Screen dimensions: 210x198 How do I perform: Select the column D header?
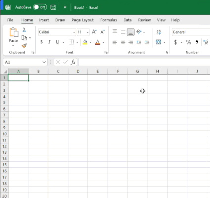coord(78,71)
